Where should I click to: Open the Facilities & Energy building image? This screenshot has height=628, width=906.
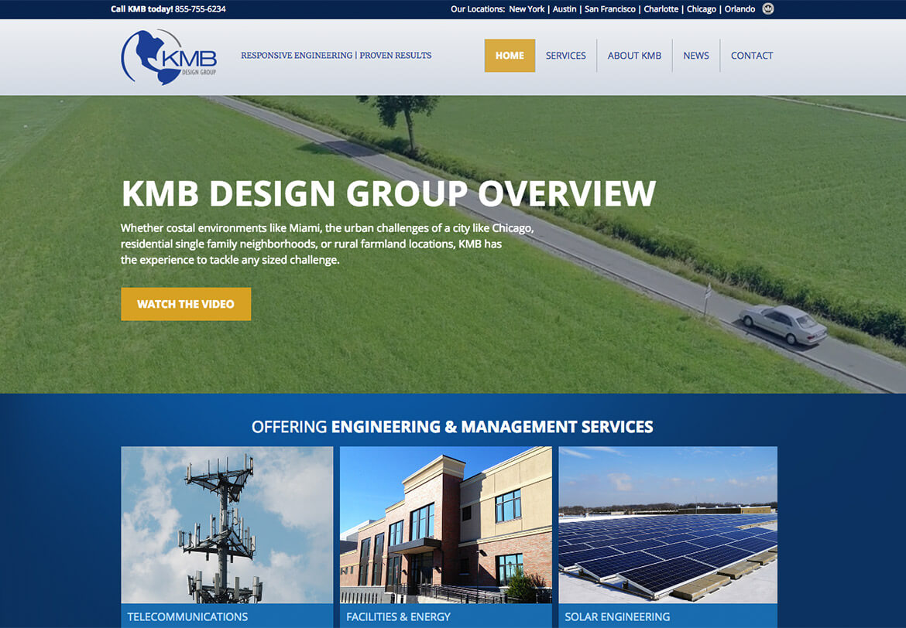[445, 524]
